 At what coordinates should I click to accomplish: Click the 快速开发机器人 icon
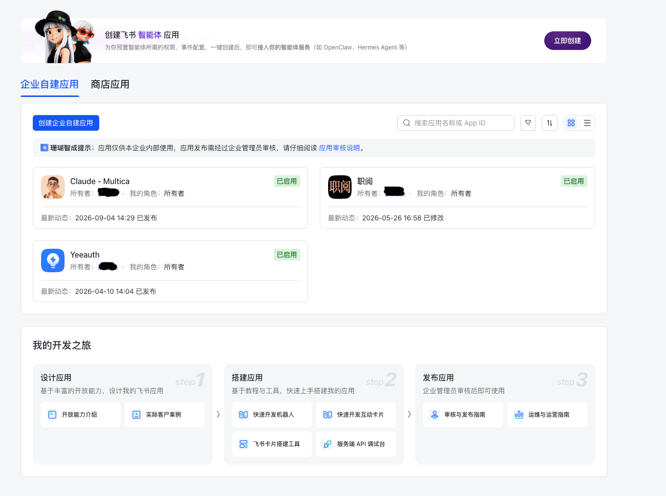point(244,415)
